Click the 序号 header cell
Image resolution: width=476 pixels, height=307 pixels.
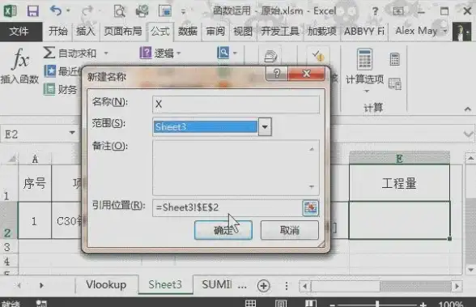click(35, 183)
